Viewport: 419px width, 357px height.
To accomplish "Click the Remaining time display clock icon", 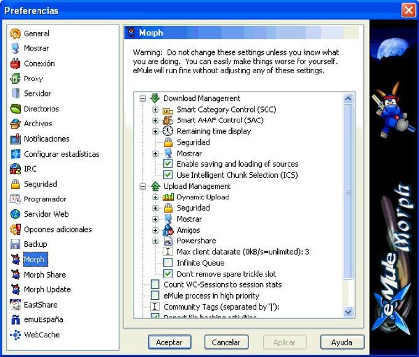I will pos(168,131).
